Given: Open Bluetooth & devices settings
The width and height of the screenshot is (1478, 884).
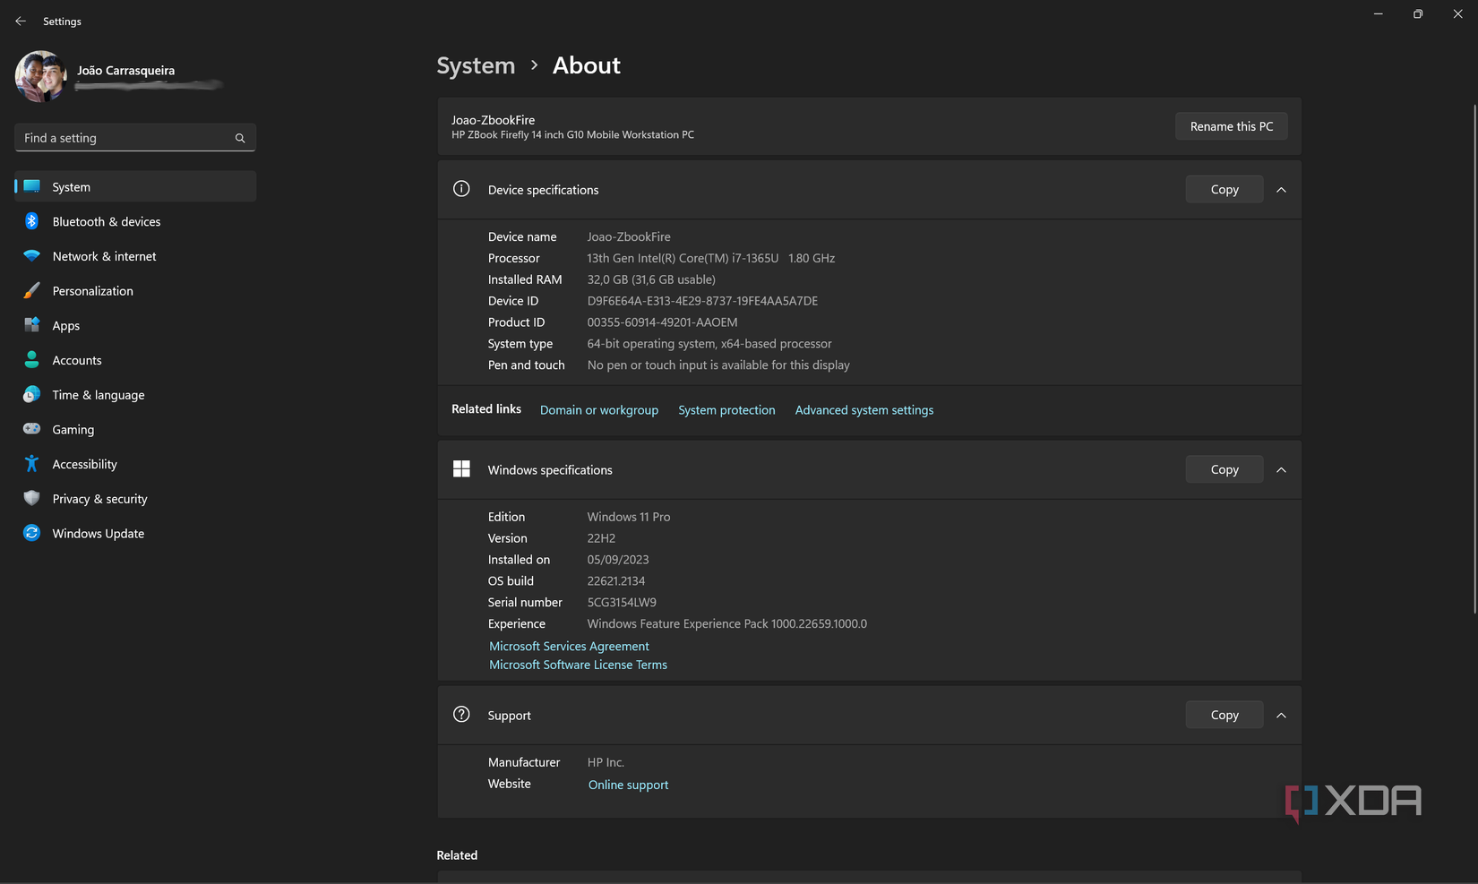Looking at the screenshot, I should pyautogui.click(x=107, y=221).
